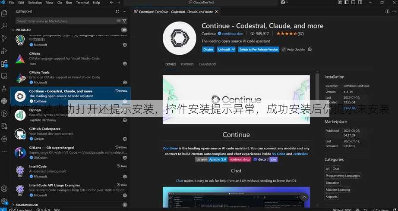Open manage gear for IntelliCode API Examples
The width and height of the screenshot is (398, 211).
pos(125,195)
